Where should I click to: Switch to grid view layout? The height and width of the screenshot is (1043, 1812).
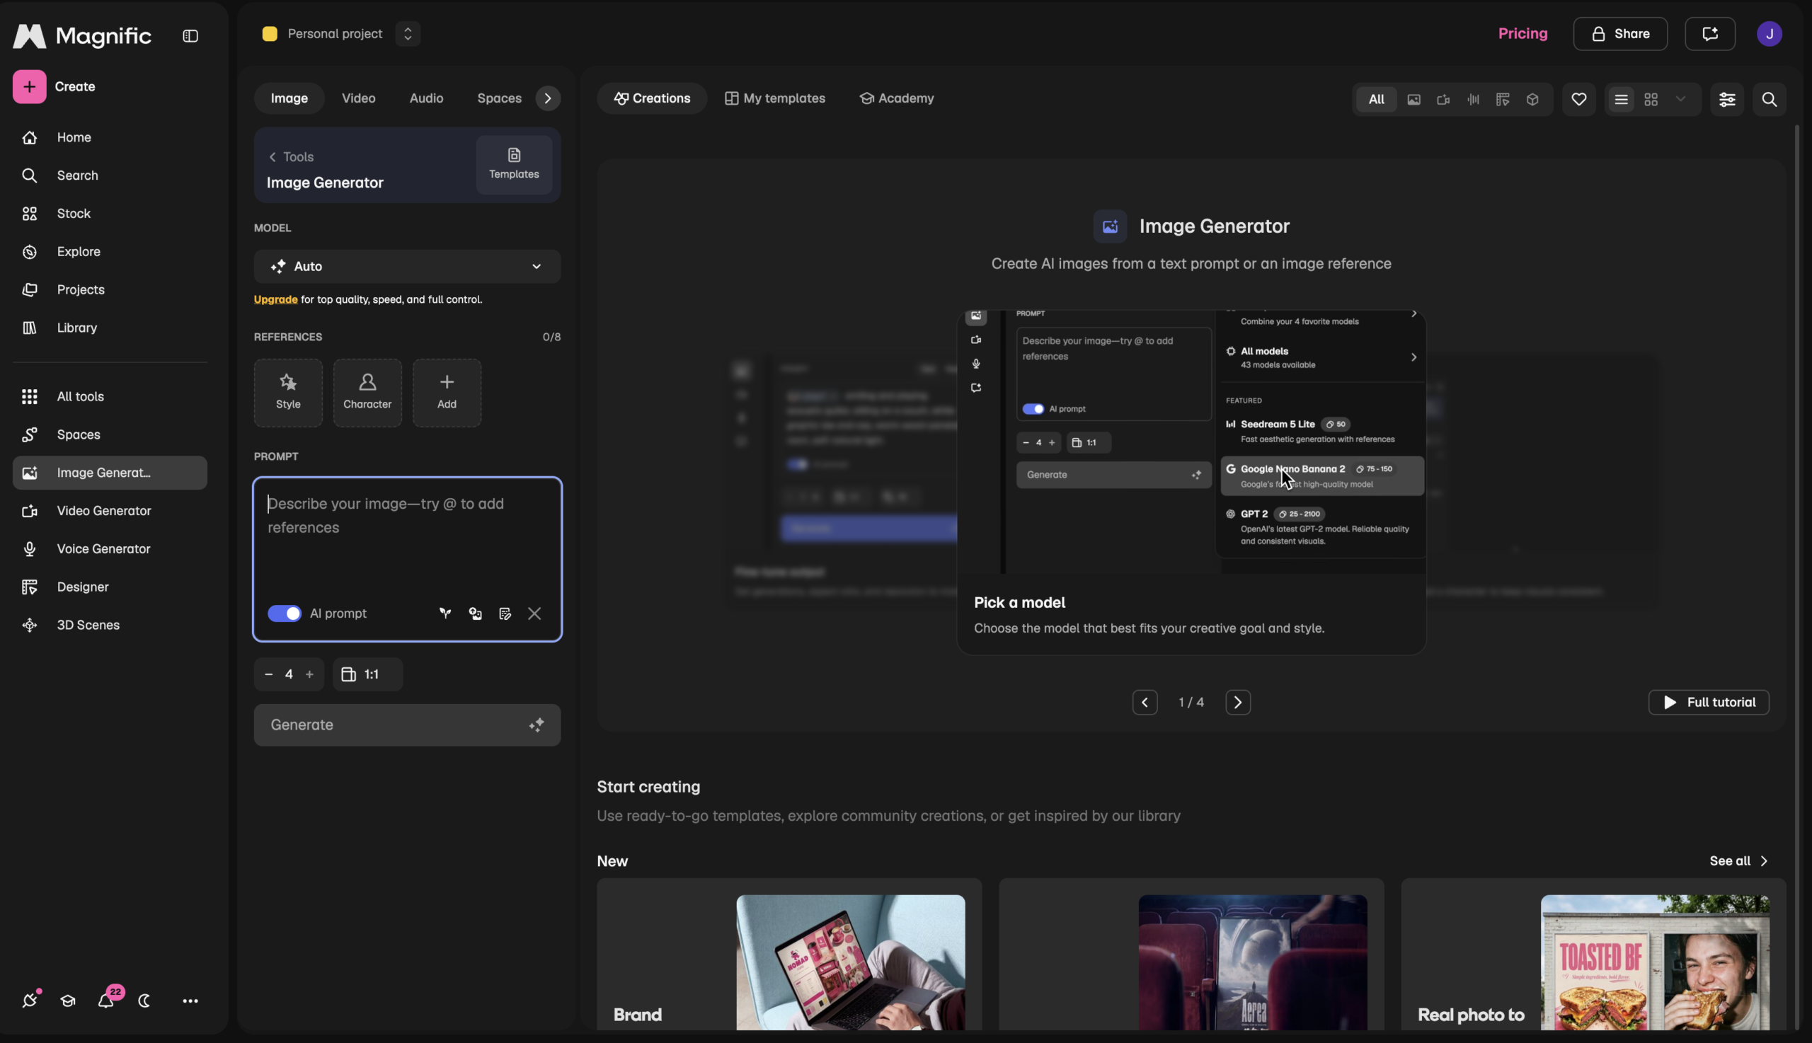(1651, 100)
